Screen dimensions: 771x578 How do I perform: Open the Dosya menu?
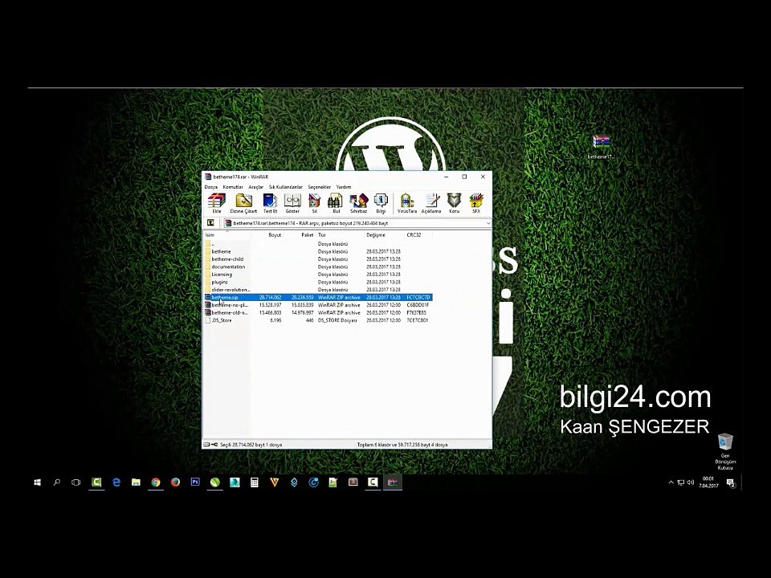[211, 187]
